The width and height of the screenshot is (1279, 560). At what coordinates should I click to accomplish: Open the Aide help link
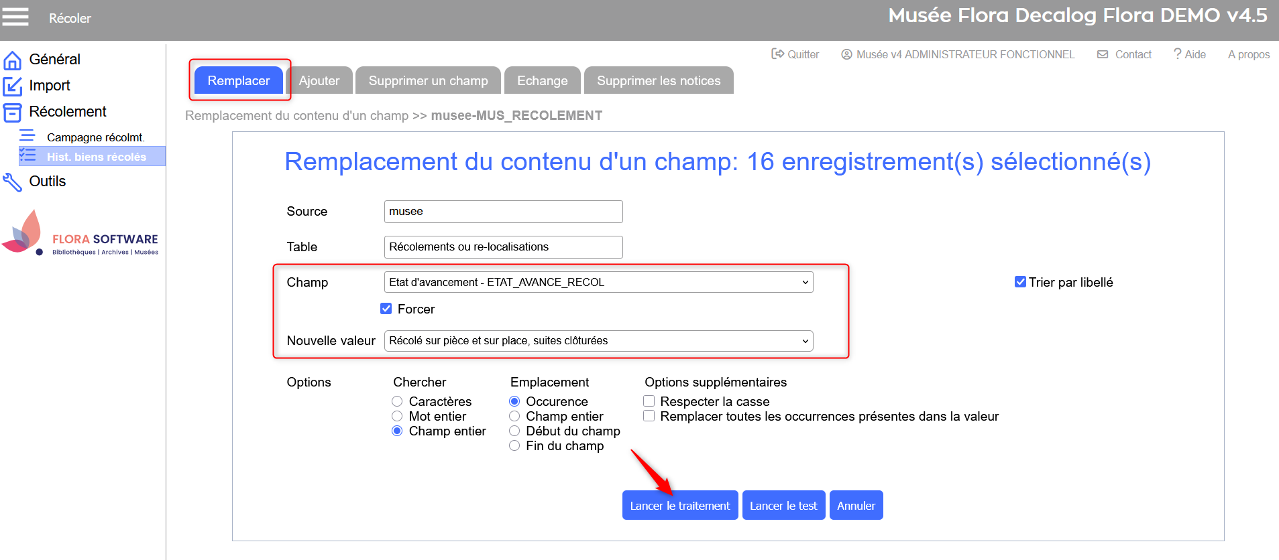pyautogui.click(x=1195, y=54)
